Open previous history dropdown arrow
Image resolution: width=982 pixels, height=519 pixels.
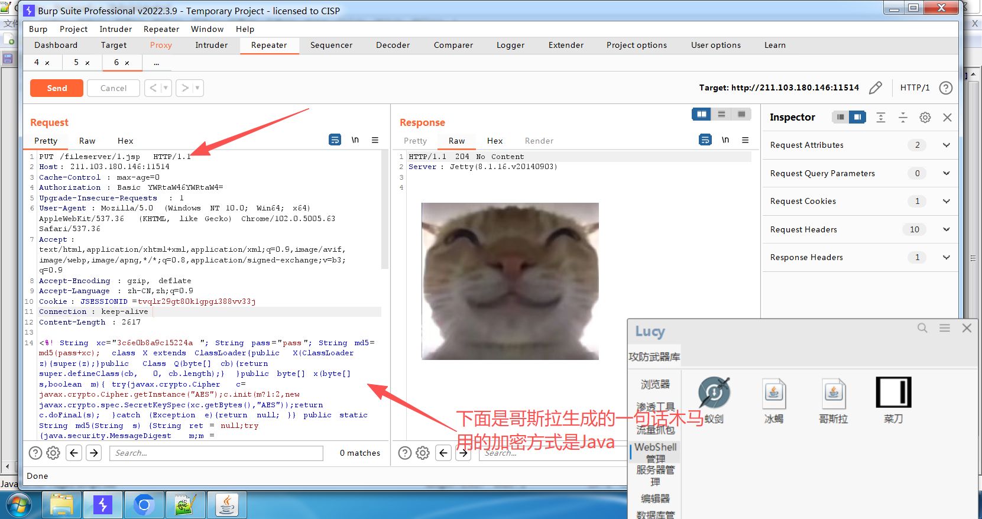pos(166,88)
